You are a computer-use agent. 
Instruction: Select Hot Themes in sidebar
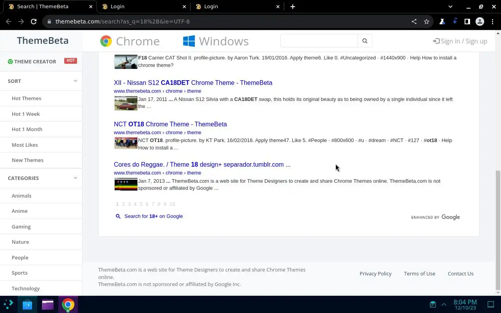(26, 99)
